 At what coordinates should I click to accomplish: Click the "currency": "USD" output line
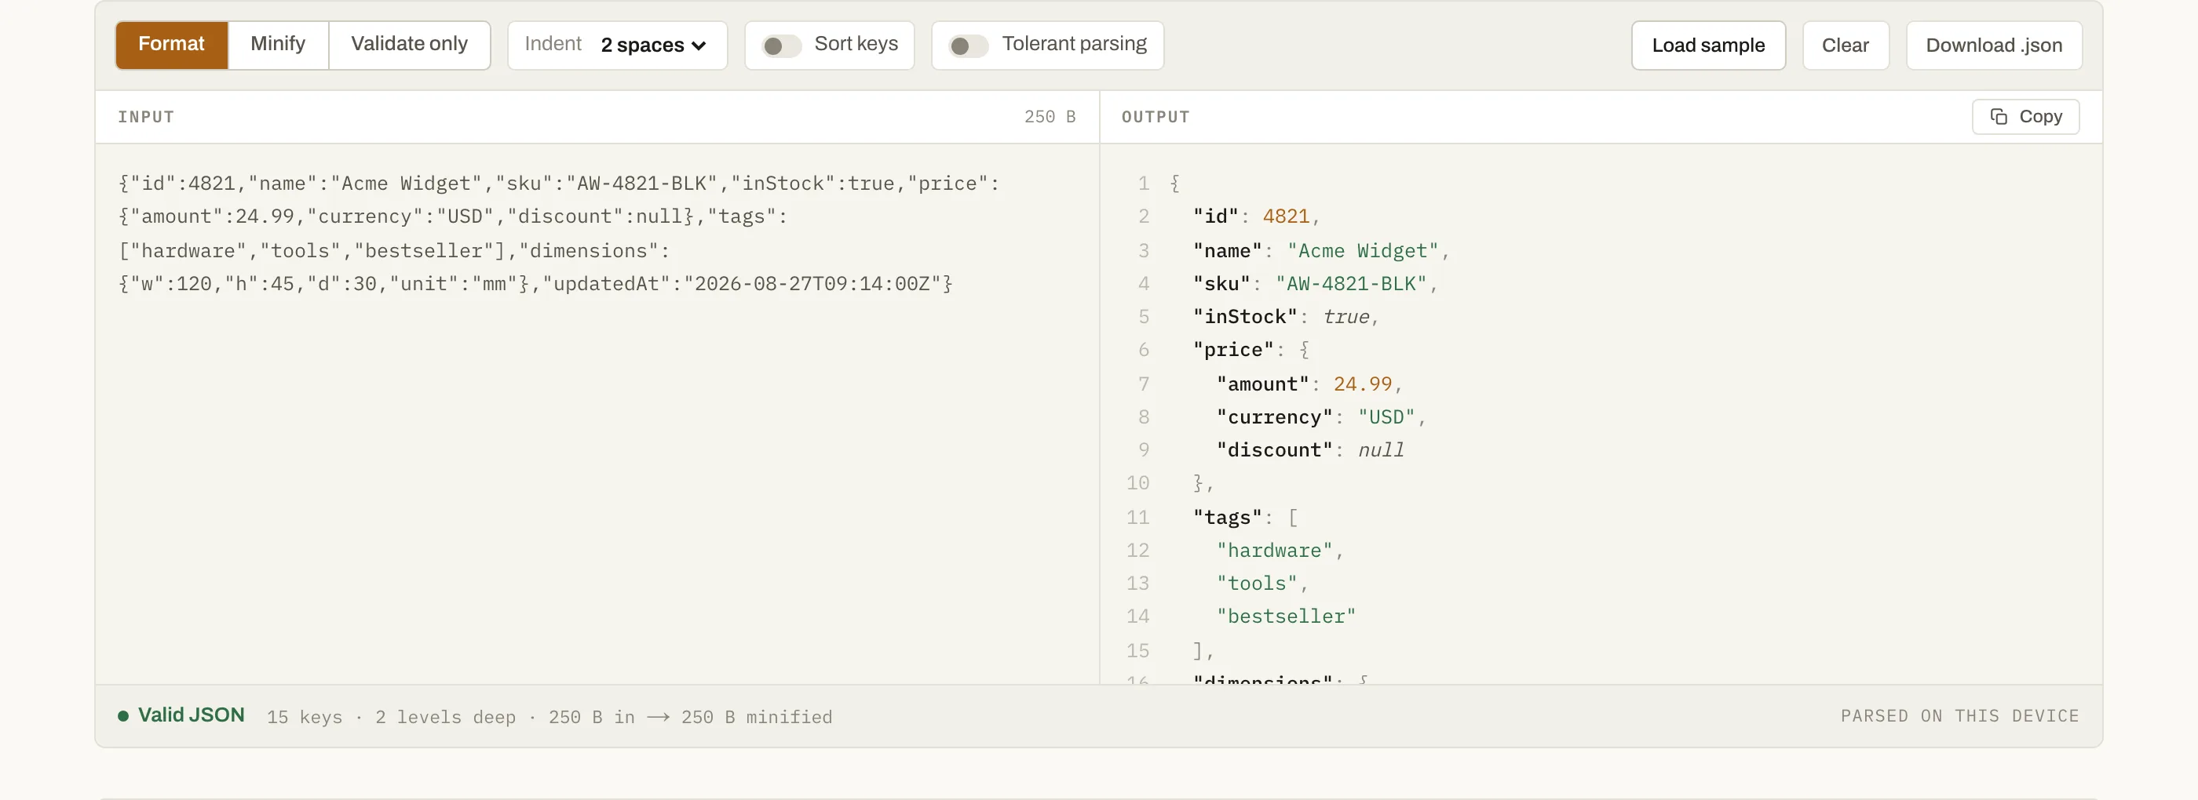(1321, 418)
